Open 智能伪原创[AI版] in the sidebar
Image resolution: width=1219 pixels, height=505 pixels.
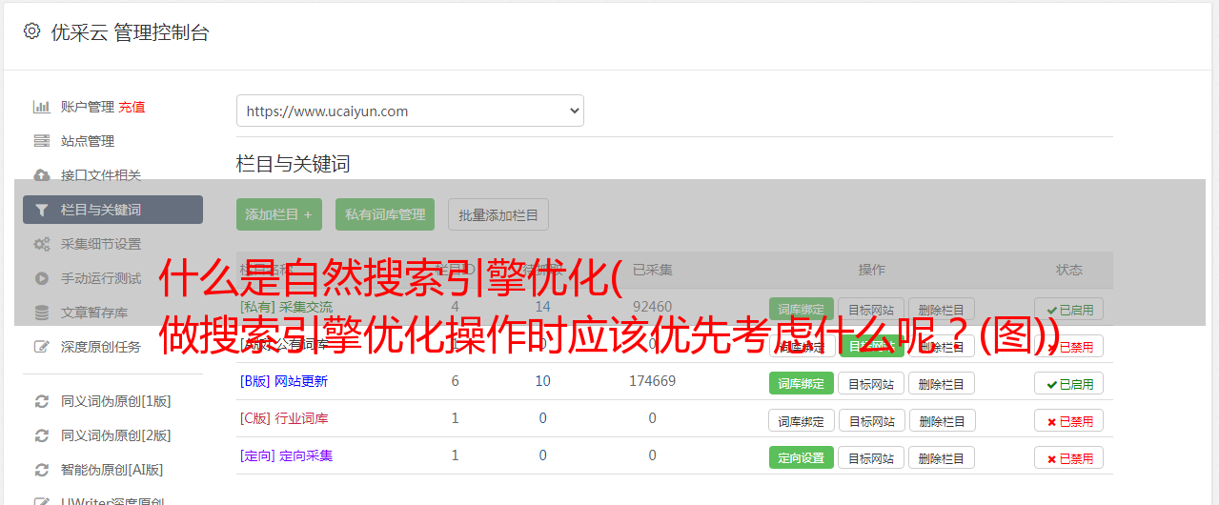click(112, 470)
